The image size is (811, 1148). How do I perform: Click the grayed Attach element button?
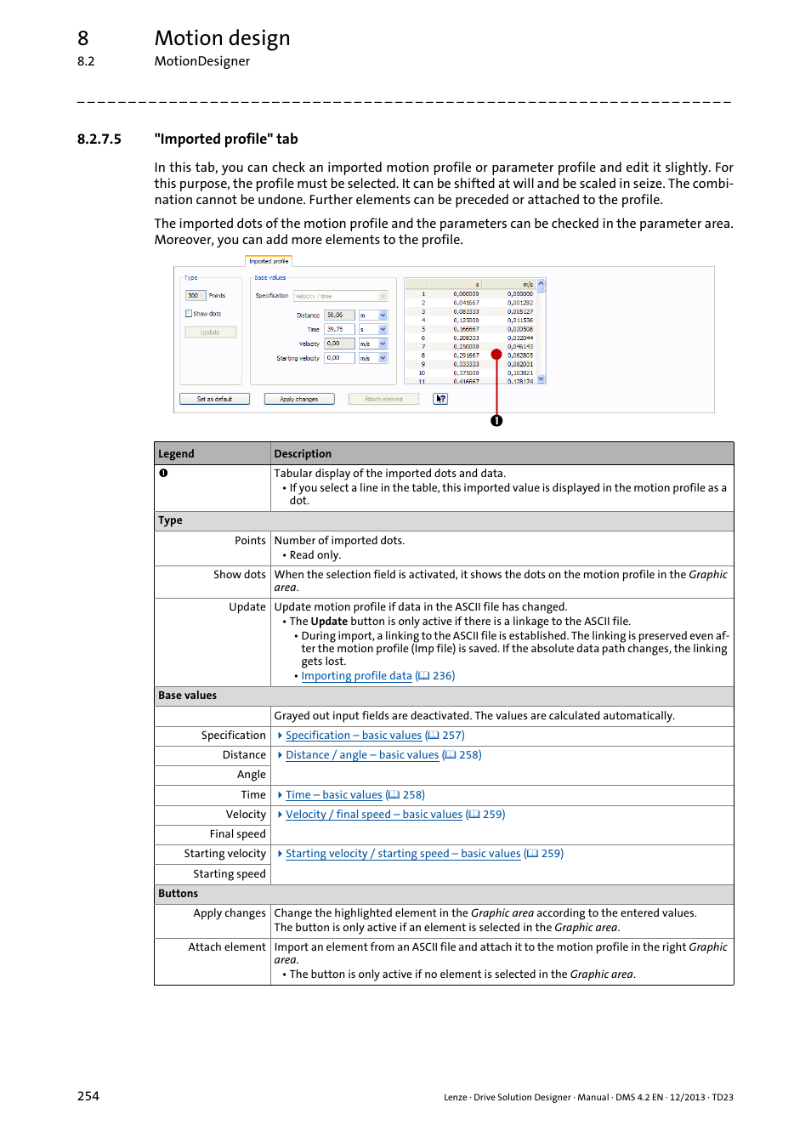point(383,399)
